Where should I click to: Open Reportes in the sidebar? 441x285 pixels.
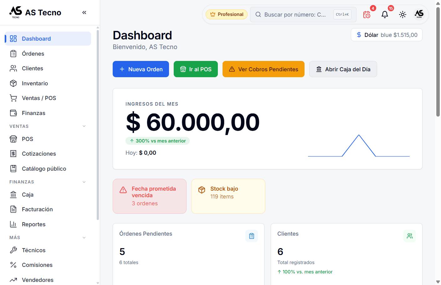tap(48, 224)
